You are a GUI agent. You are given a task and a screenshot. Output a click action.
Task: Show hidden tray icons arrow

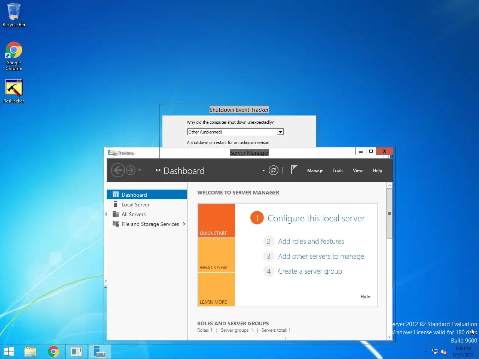coord(425,352)
